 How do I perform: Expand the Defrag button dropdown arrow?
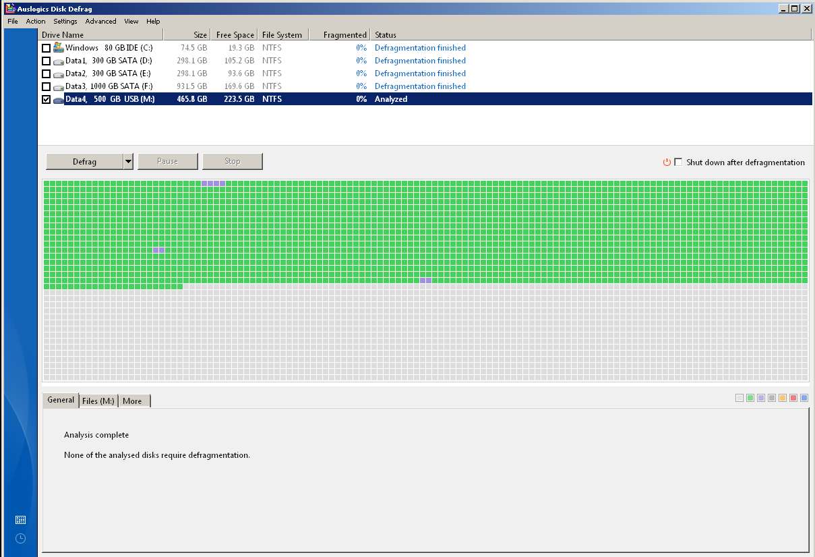pyautogui.click(x=128, y=162)
